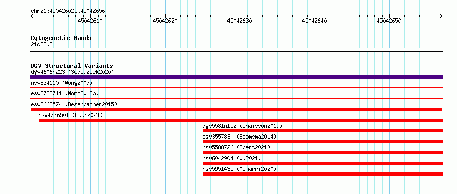Screen dimensions: 457x194
Task: Open variant esv3668574 (Besenbacher2015) label
Action: point(74,104)
